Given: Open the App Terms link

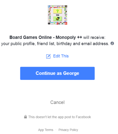Looking at the screenshot, I should [x=46, y=130].
